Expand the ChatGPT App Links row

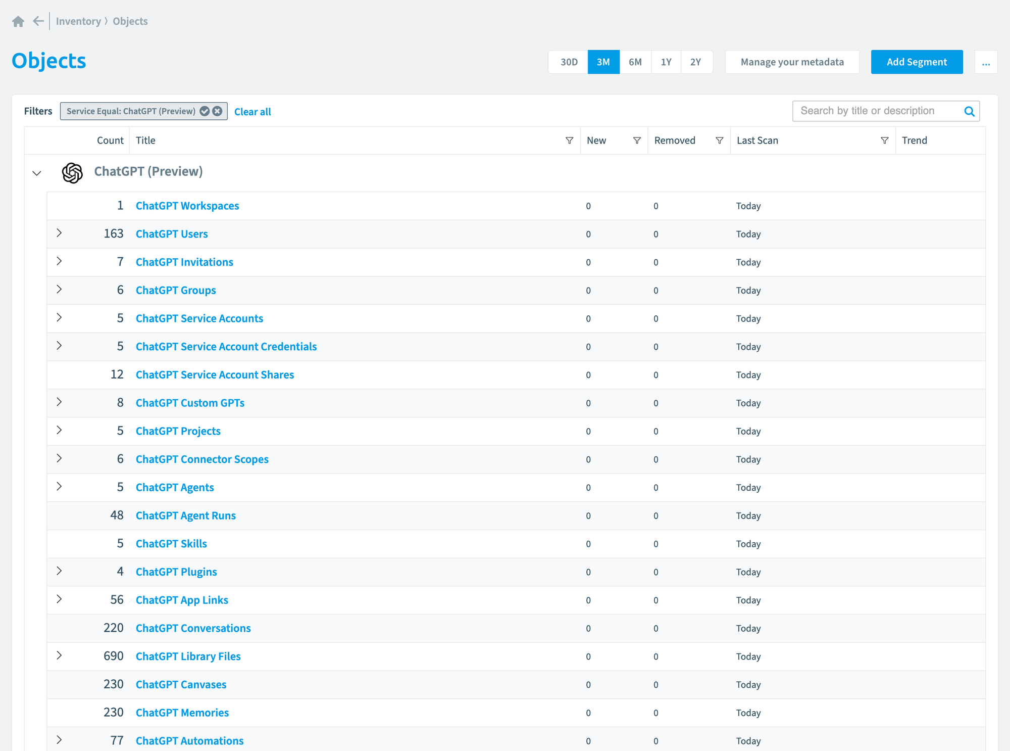tap(59, 599)
